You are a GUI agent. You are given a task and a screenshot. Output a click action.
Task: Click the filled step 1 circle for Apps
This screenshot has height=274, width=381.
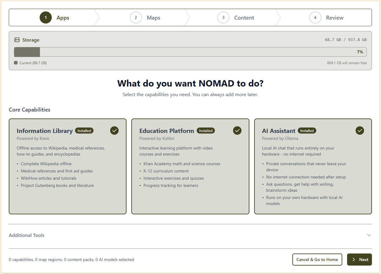coord(45,17)
